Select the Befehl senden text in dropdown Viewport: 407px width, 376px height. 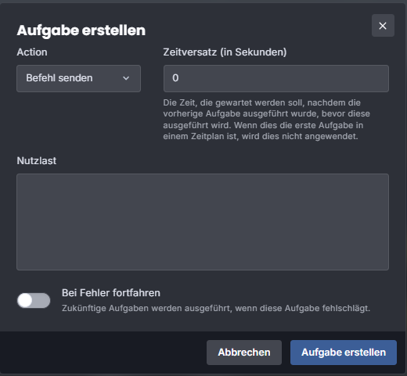point(59,78)
